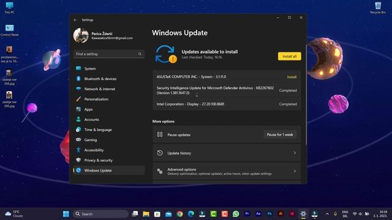Viewport: 392px width, 220px height.
Task: Click the update status sync icon
Action: (x=165, y=54)
